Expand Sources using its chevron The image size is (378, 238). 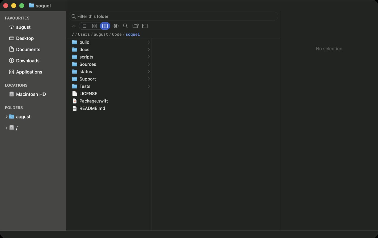tap(148, 64)
